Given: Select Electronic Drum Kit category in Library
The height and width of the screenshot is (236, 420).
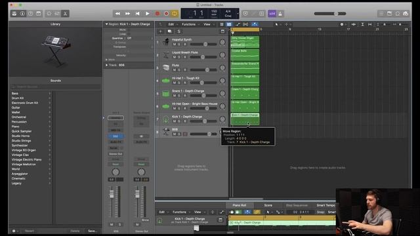Looking at the screenshot, I should (25, 103).
